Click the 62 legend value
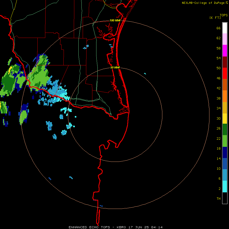The height and width of the screenshot is (229, 229). tap(219, 38)
